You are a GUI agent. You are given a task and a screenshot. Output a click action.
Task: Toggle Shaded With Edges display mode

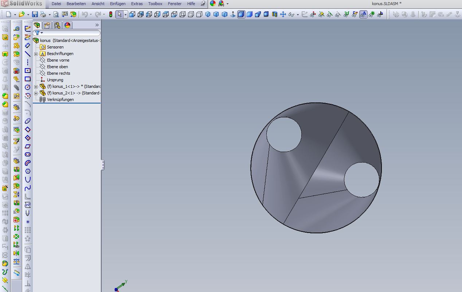coord(242,15)
